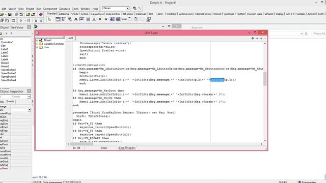Click scroll-right arrow of editor horizontal scrollbar
The width and height of the screenshot is (326, 183).
coord(261,144)
